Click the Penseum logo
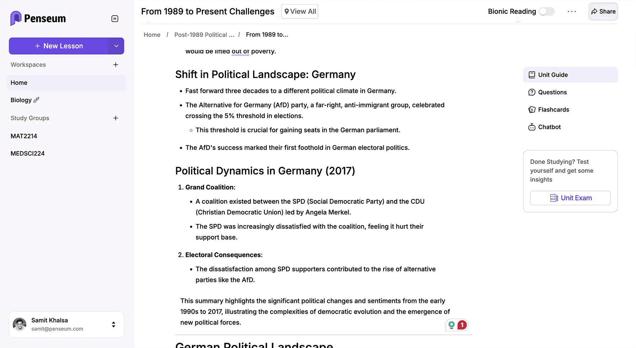636x348 pixels. [x=38, y=18]
